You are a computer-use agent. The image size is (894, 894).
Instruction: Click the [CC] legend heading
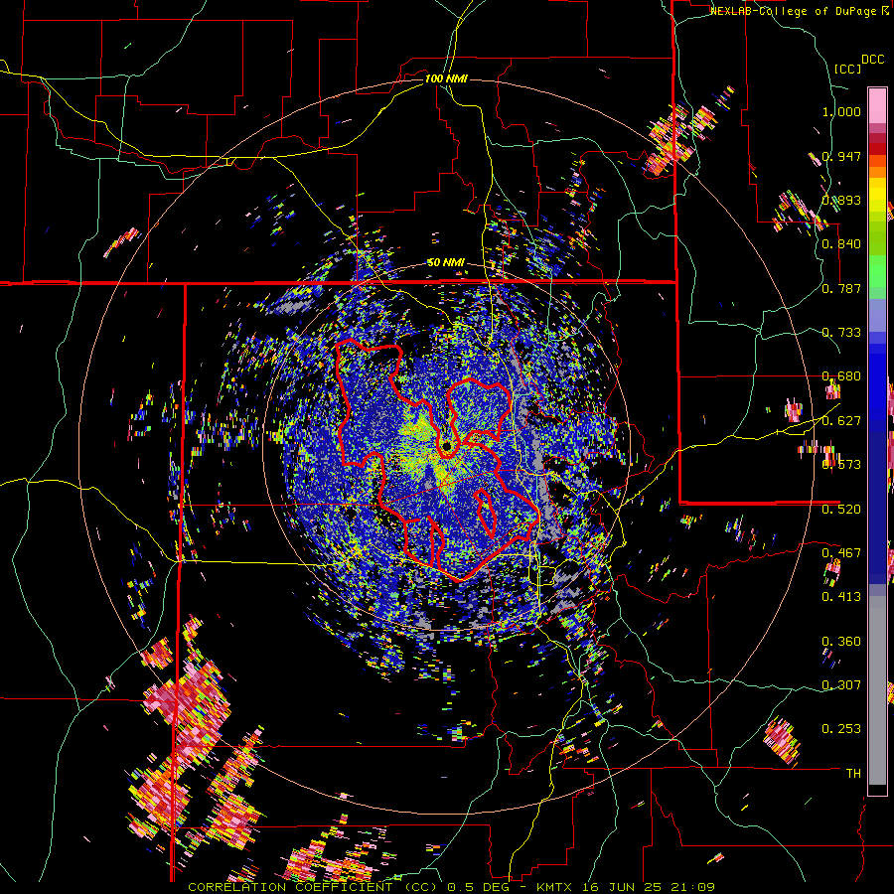coord(847,69)
